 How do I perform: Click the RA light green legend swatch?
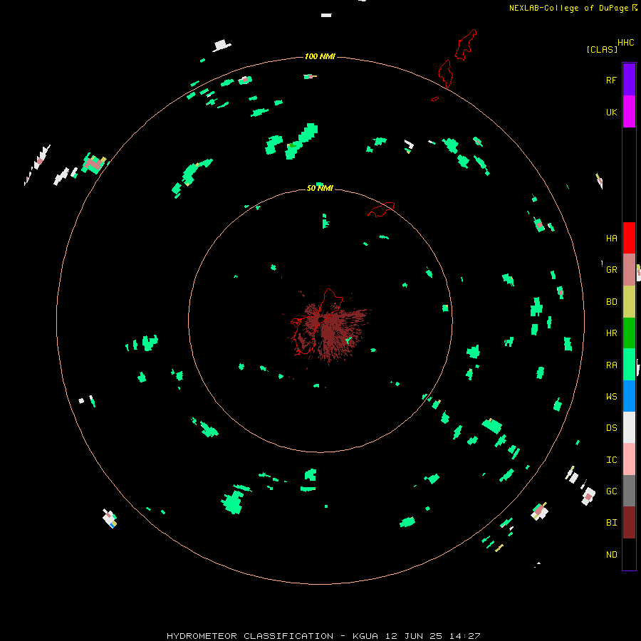pos(629,365)
